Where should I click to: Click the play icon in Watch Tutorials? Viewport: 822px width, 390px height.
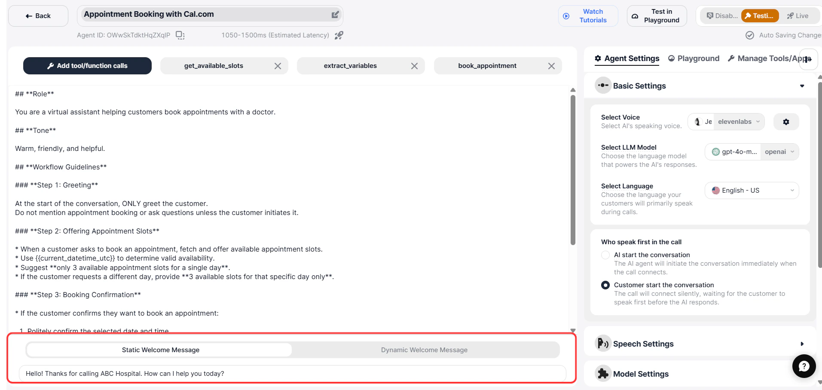[566, 16]
